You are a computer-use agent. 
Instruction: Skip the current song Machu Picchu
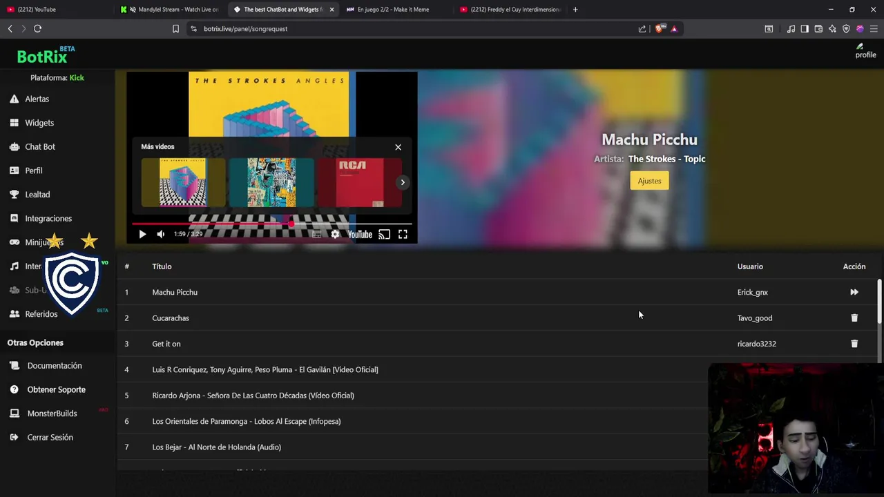click(854, 292)
